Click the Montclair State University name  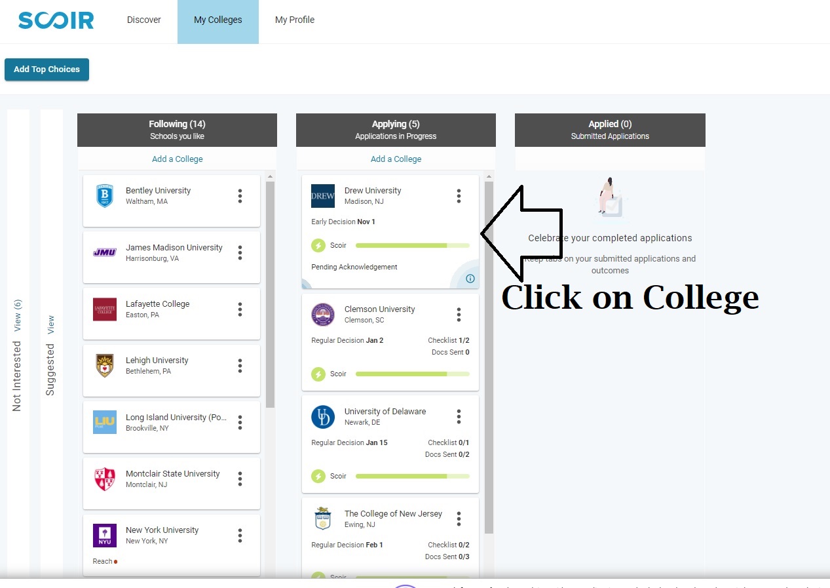(x=173, y=474)
